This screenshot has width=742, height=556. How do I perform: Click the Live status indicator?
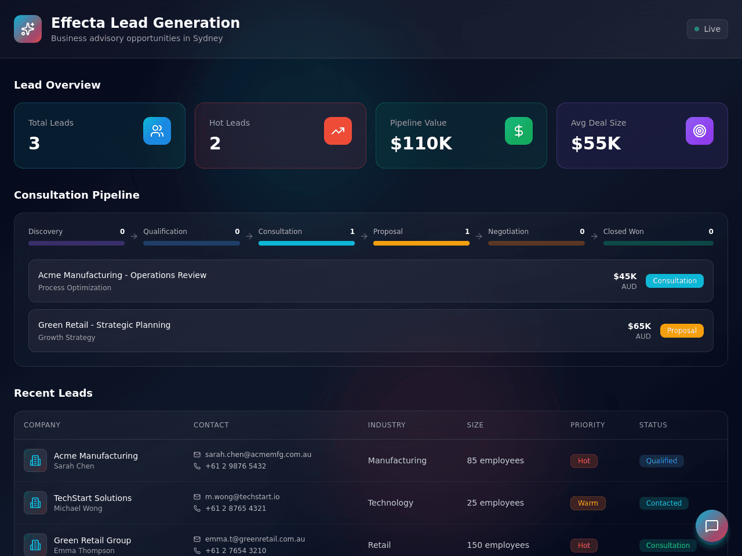(707, 29)
